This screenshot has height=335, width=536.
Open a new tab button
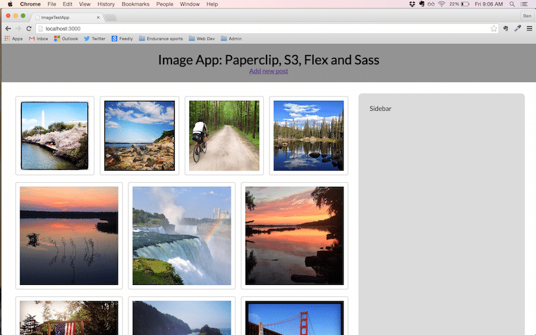(111, 18)
